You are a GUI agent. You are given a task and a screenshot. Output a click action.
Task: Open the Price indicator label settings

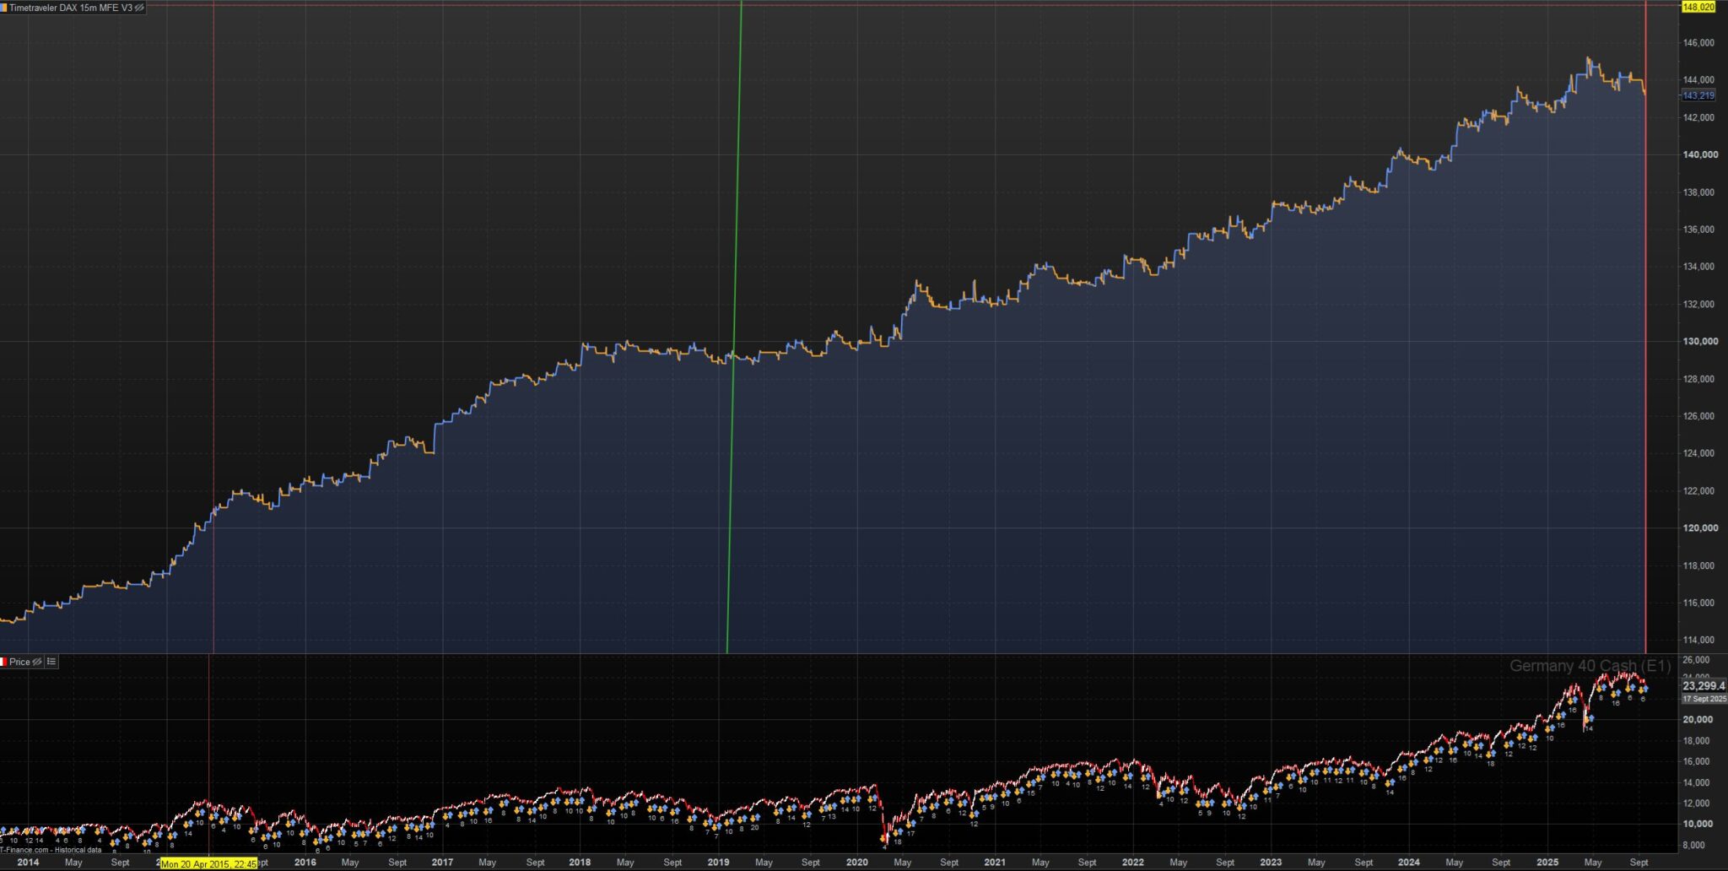19,663
